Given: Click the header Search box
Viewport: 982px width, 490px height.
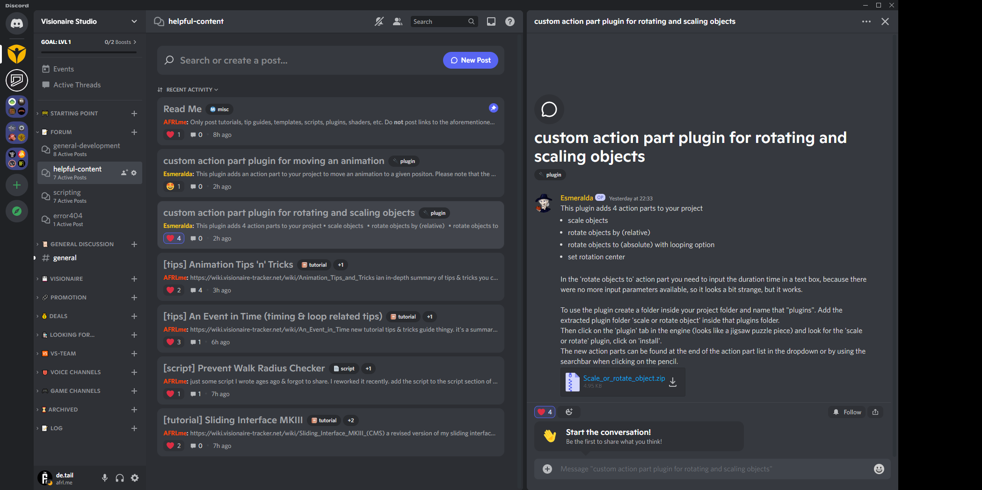Looking at the screenshot, I should pos(444,21).
